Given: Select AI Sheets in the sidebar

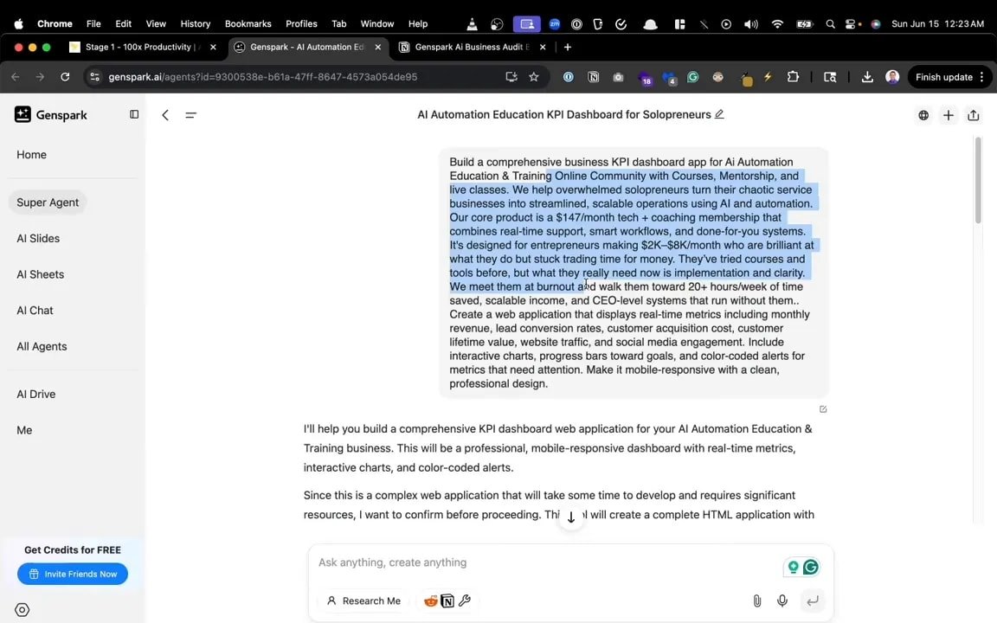Looking at the screenshot, I should click(40, 274).
